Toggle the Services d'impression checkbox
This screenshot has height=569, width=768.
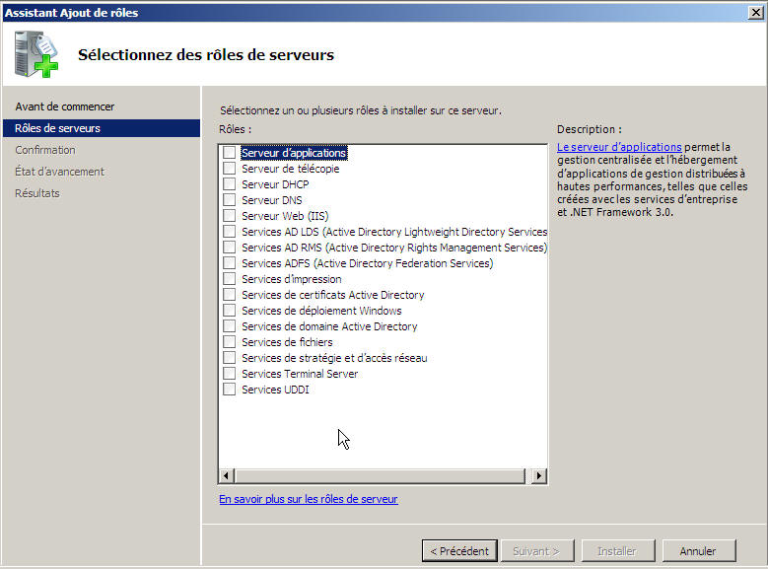[230, 279]
